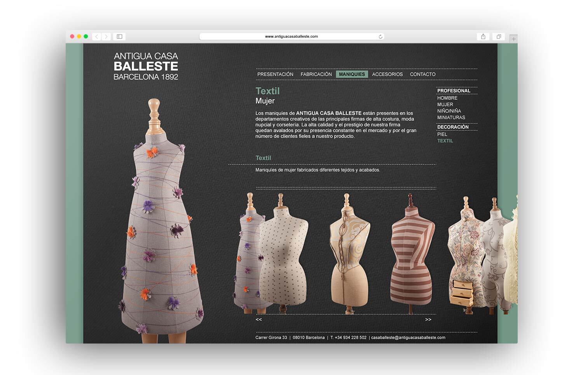Image resolution: width=583 pixels, height=375 pixels.
Task: Click the ANTIGUA CASA BALLESTE logo
Action: [146, 66]
